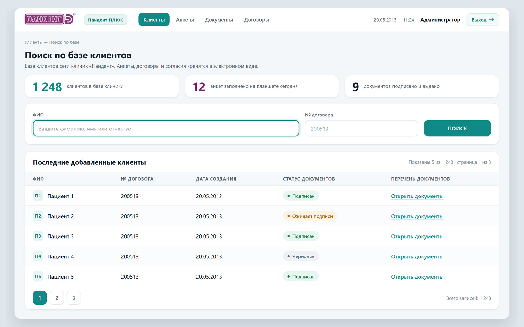The image size is (524, 327).
Task: Click the 12 анкет stat card
Action: pyautogui.click(x=262, y=86)
